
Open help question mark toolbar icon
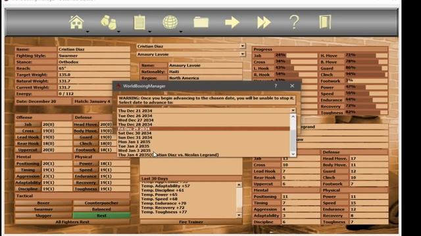point(294,22)
